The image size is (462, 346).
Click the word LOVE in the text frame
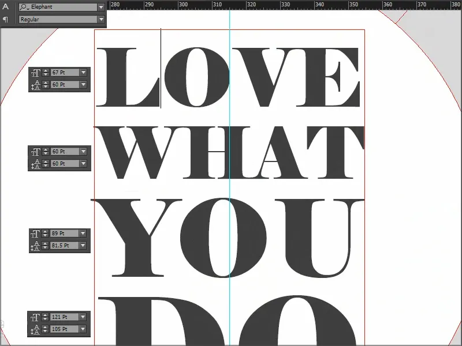point(228,77)
